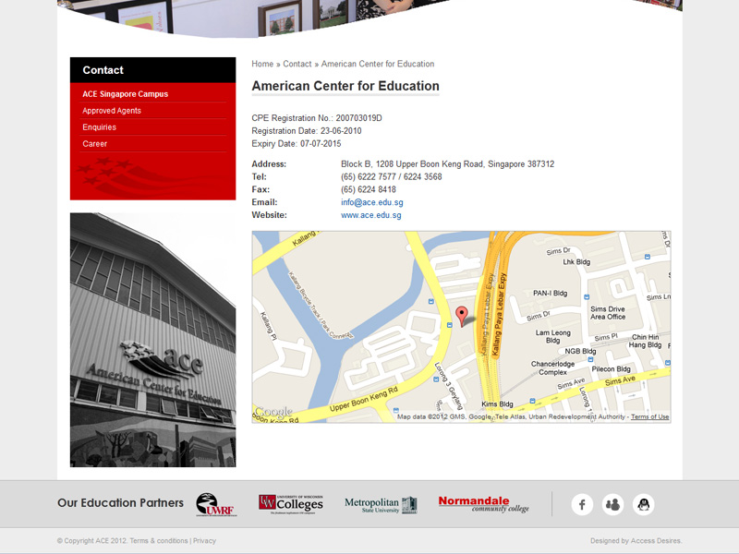Click the Block B, 1208 Upper Boon Keng Road address

[448, 164]
